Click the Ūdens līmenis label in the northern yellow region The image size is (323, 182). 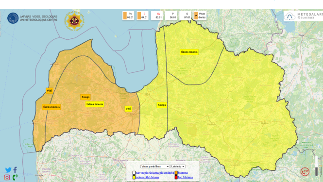(189, 52)
